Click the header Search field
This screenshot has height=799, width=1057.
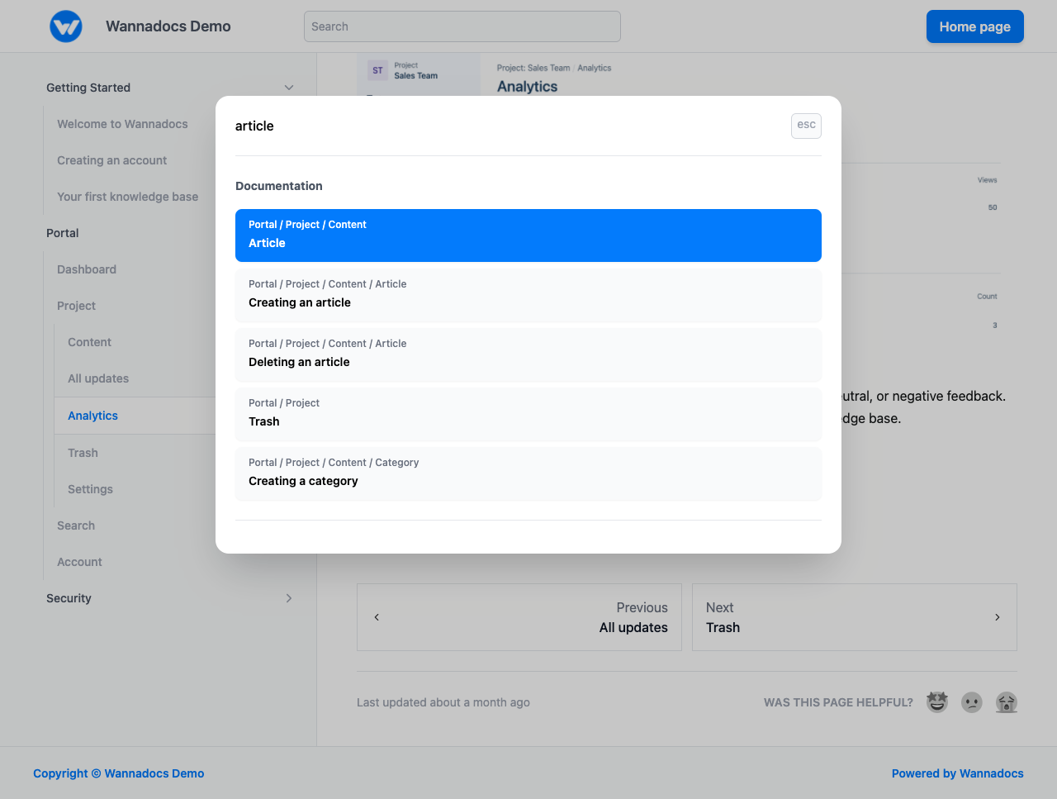pos(462,26)
